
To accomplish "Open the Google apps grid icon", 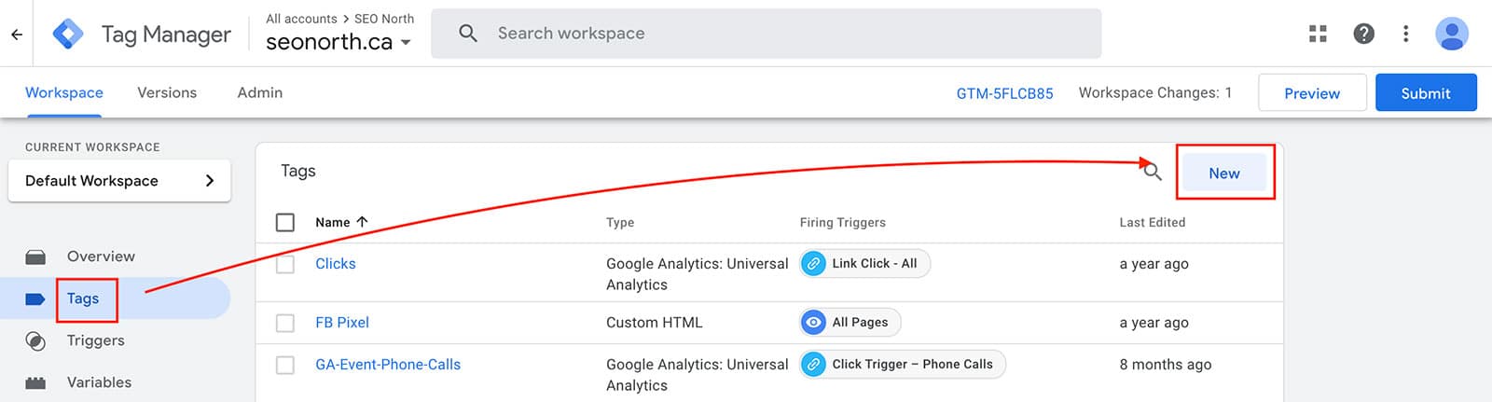I will click(x=1318, y=34).
